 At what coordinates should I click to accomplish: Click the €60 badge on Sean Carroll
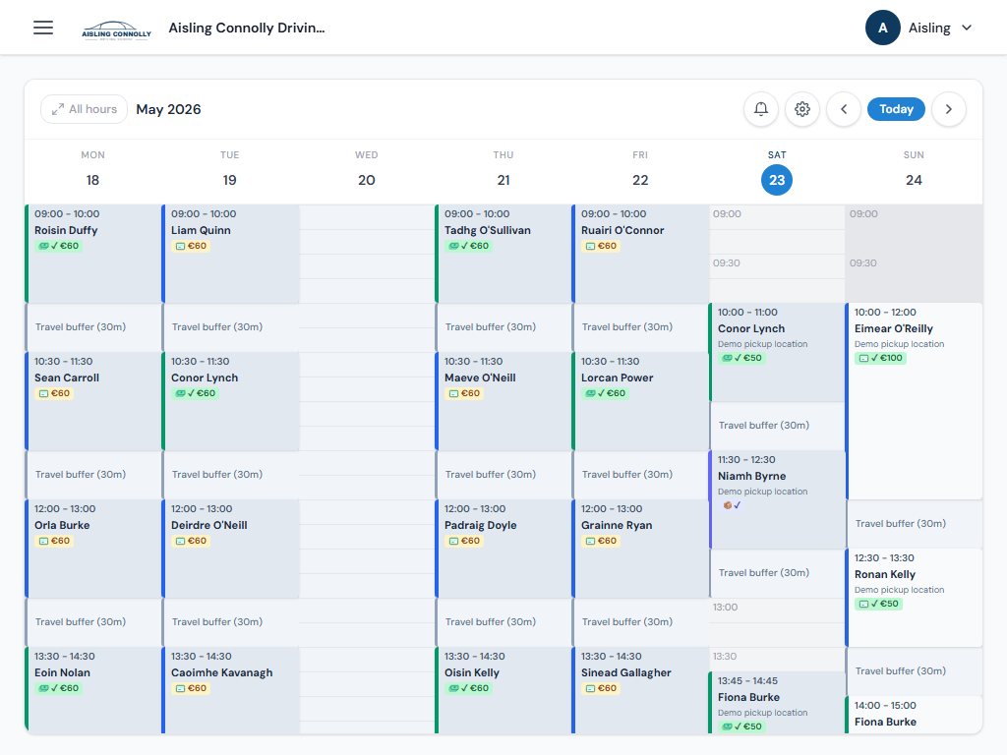click(55, 393)
